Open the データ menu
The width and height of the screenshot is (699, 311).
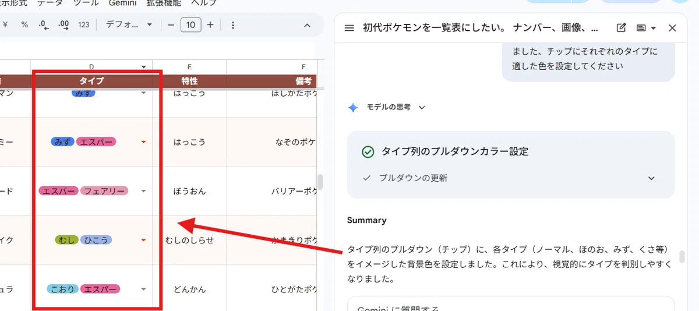(x=50, y=3)
